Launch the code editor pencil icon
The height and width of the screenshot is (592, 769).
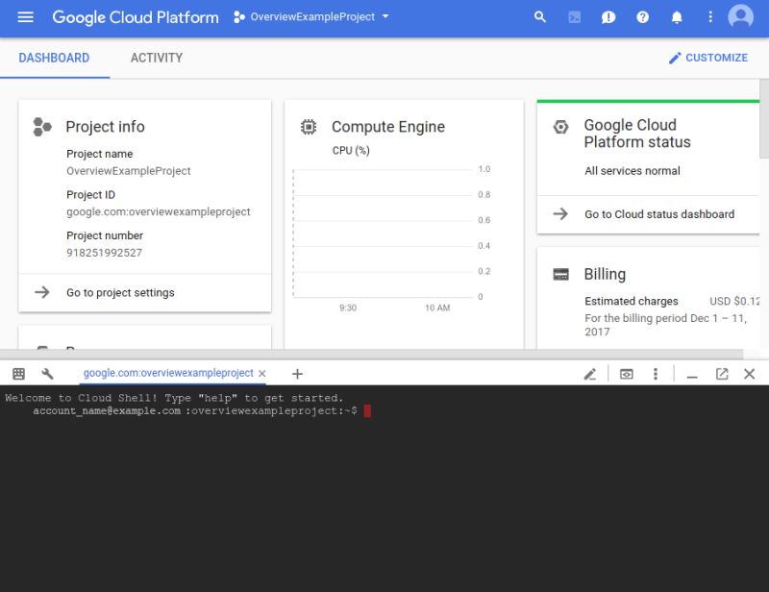click(590, 374)
